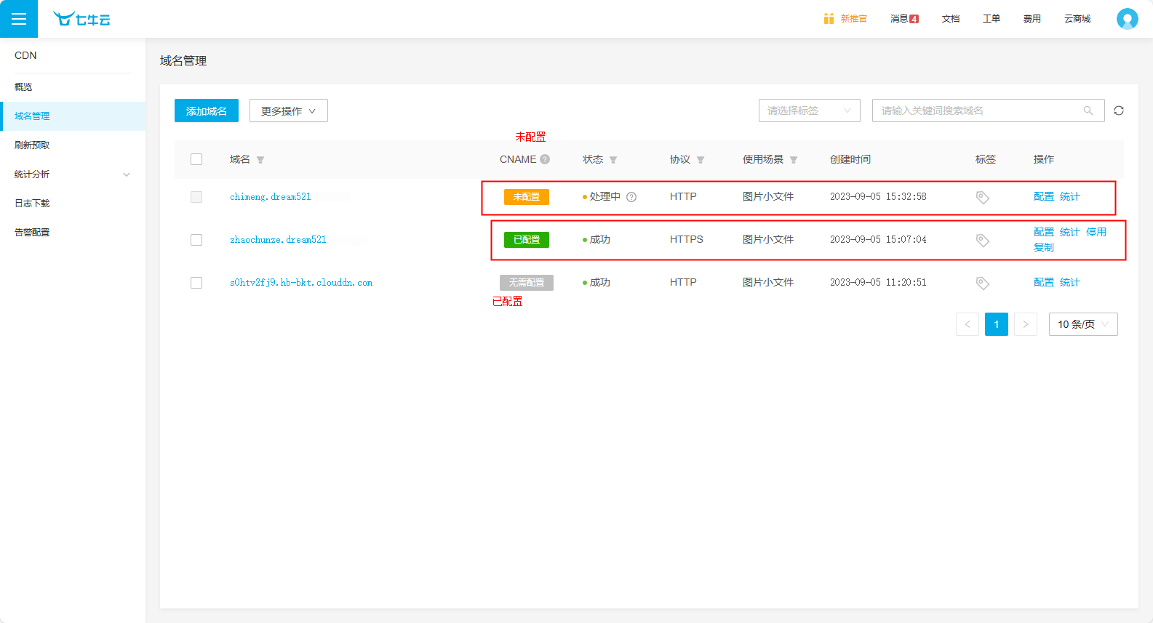Filter by 协议 column funnel icon
This screenshot has height=623, width=1153.
click(701, 160)
